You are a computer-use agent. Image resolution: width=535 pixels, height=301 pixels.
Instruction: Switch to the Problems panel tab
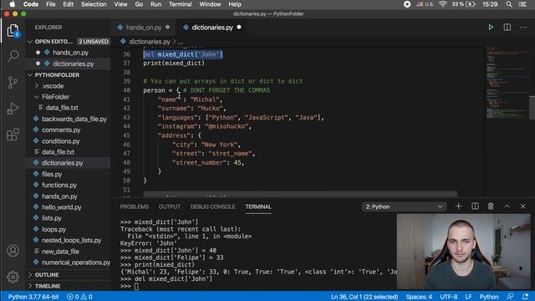(x=134, y=207)
